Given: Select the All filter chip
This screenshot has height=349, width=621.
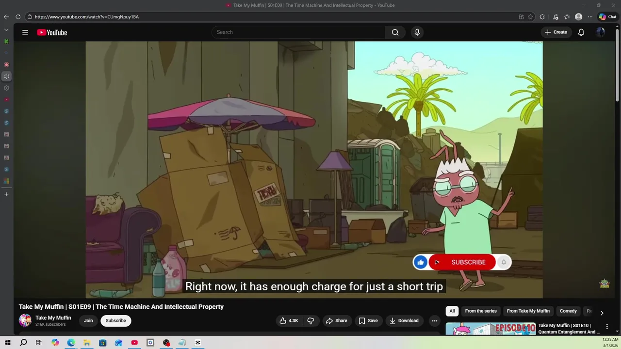Looking at the screenshot, I should pyautogui.click(x=452, y=311).
